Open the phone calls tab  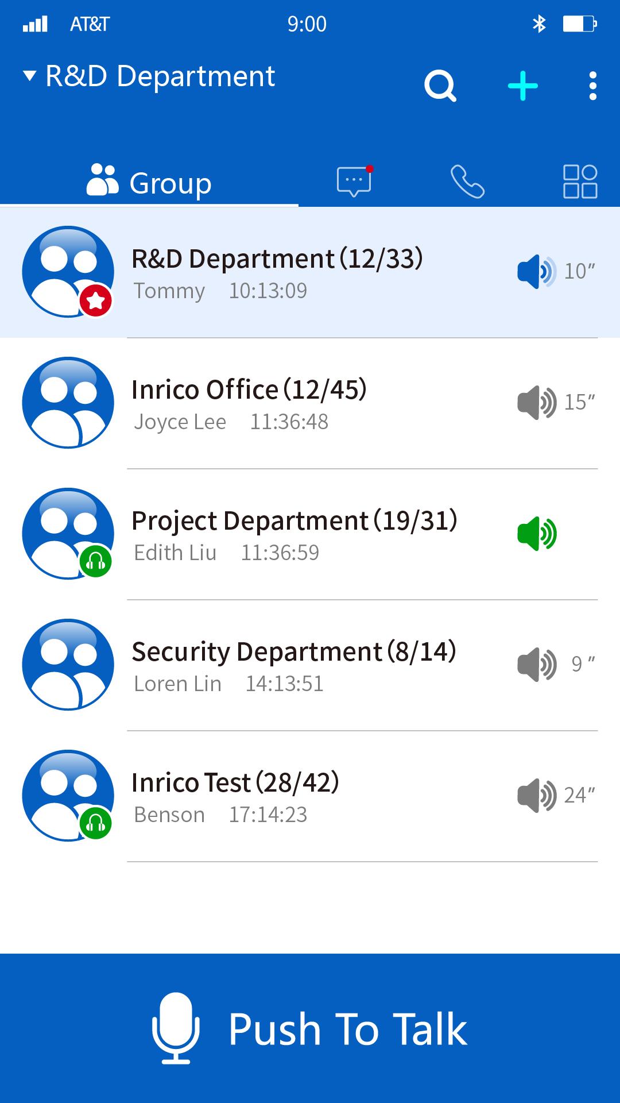coord(467,182)
